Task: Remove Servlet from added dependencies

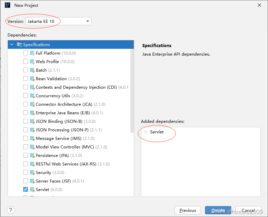Action: 146,132
